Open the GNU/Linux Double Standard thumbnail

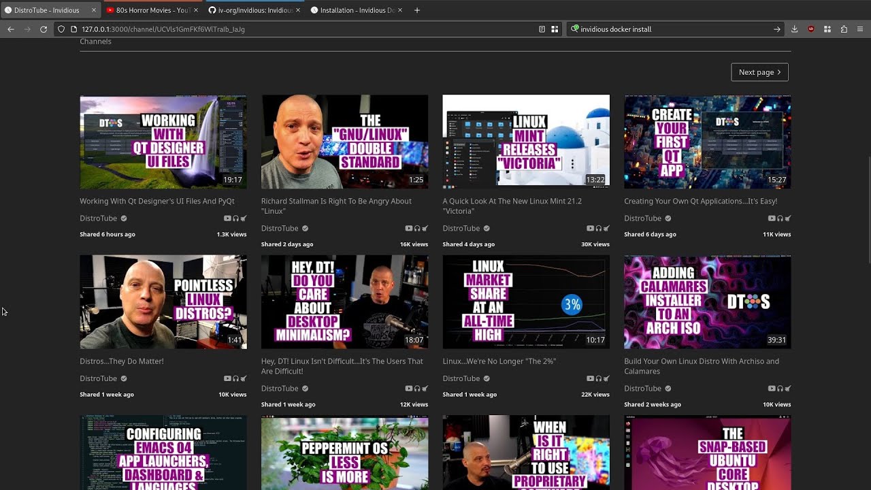point(345,142)
